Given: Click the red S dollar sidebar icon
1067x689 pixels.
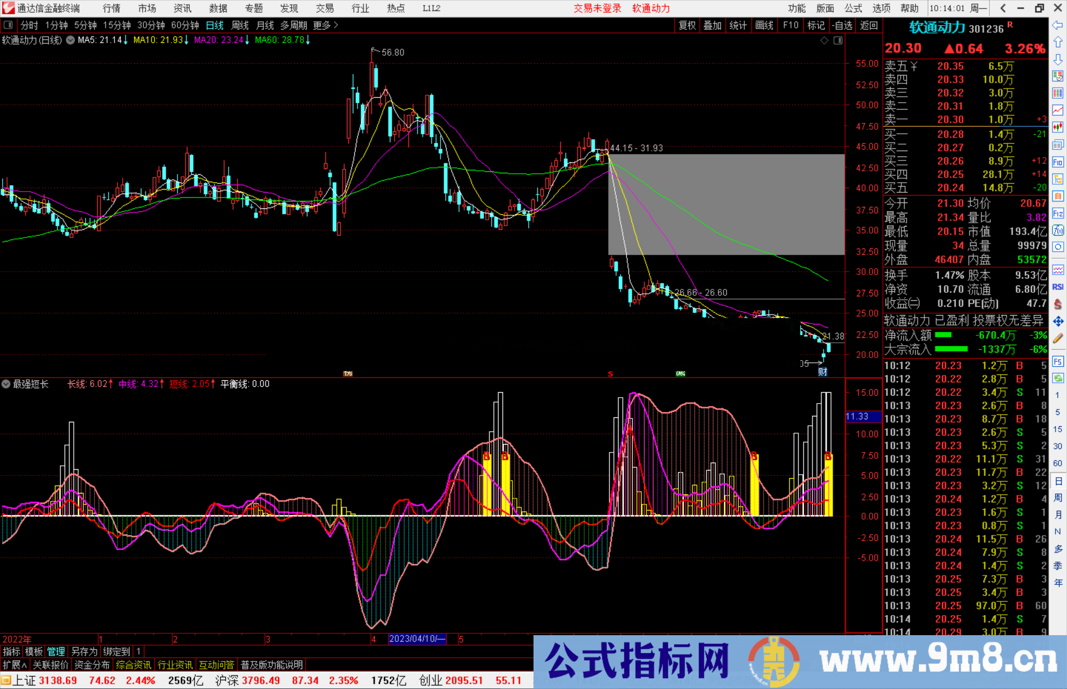Looking at the screenshot, I should coord(1058,304).
